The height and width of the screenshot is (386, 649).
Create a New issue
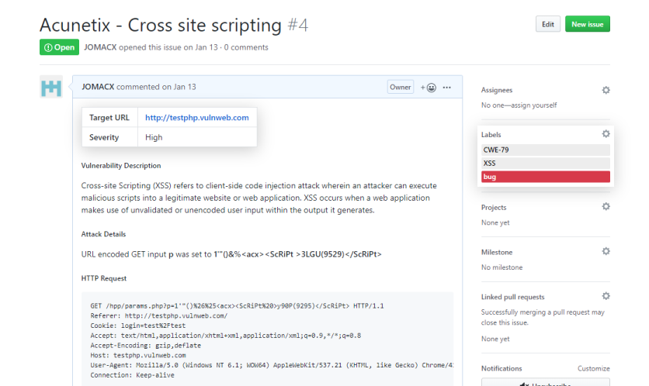pyautogui.click(x=587, y=24)
